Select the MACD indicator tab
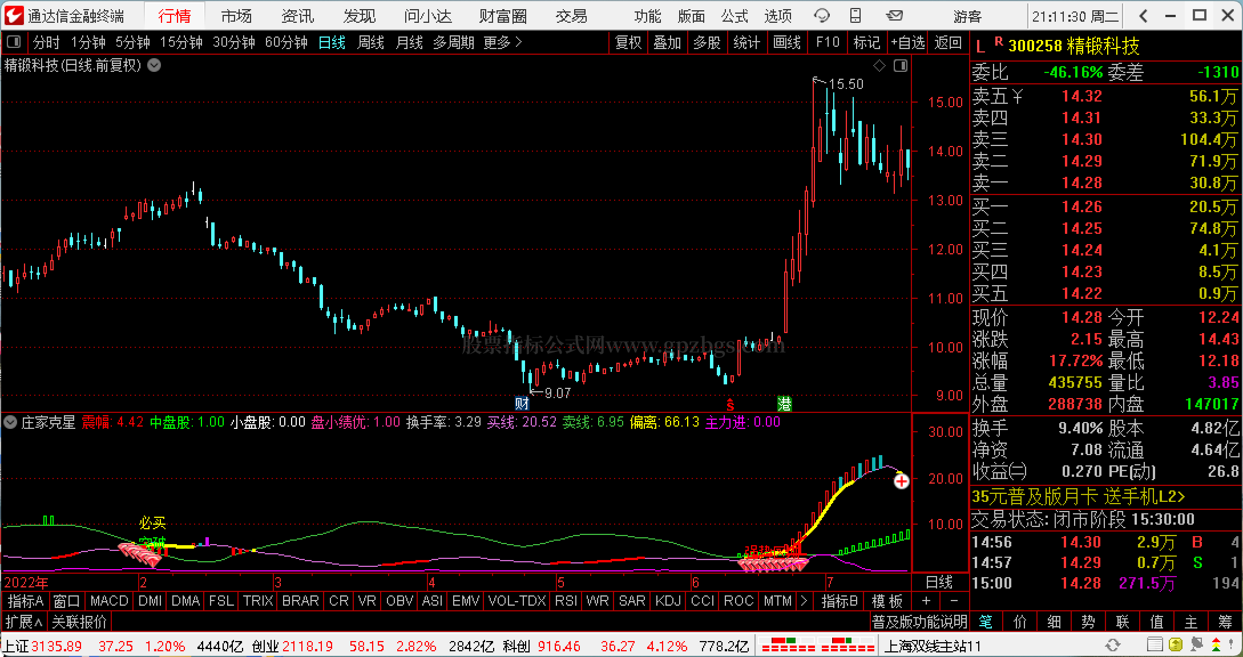 [109, 601]
